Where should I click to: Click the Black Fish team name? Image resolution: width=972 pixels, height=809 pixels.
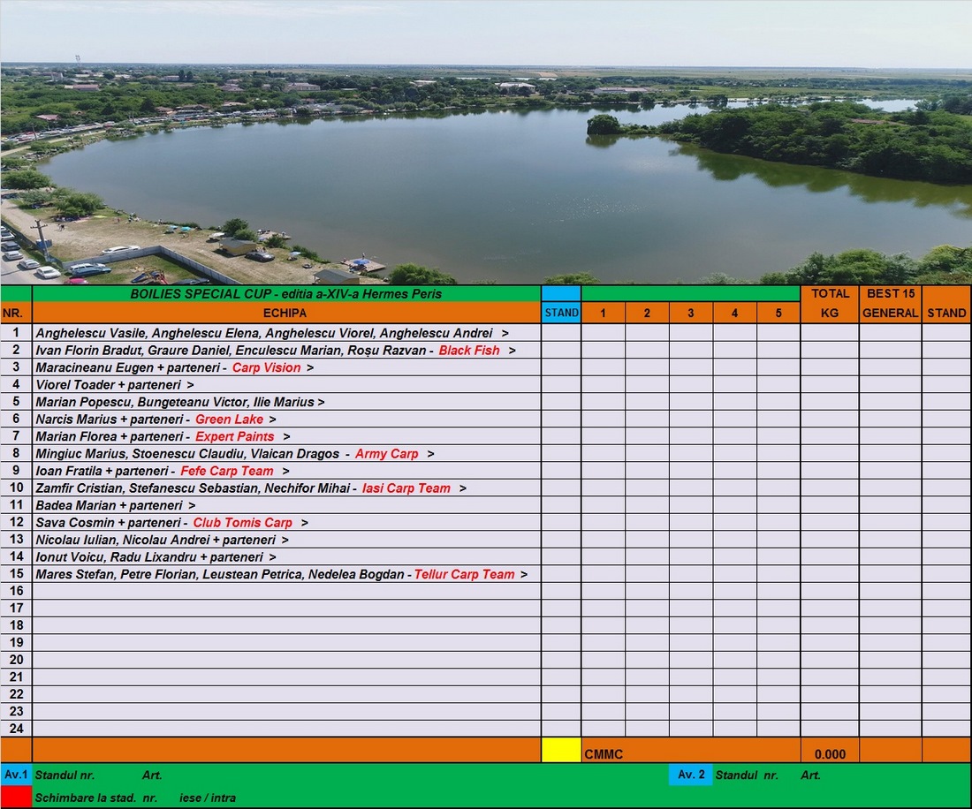coord(469,351)
